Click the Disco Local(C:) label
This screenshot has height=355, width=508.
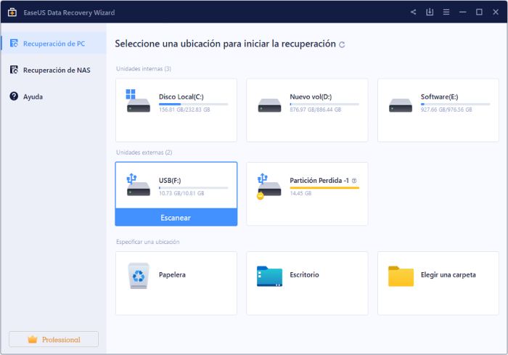pyautogui.click(x=181, y=97)
